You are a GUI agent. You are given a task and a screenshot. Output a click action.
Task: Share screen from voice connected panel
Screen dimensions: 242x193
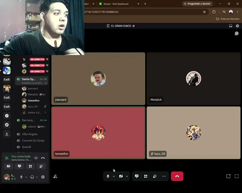point(19,166)
